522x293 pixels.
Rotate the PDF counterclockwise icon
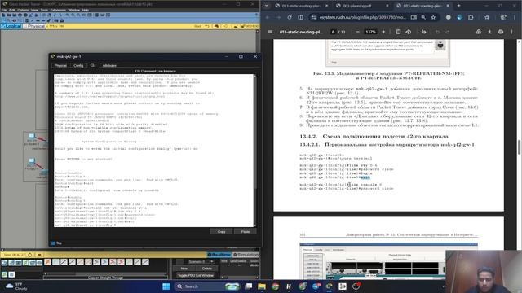point(409,32)
